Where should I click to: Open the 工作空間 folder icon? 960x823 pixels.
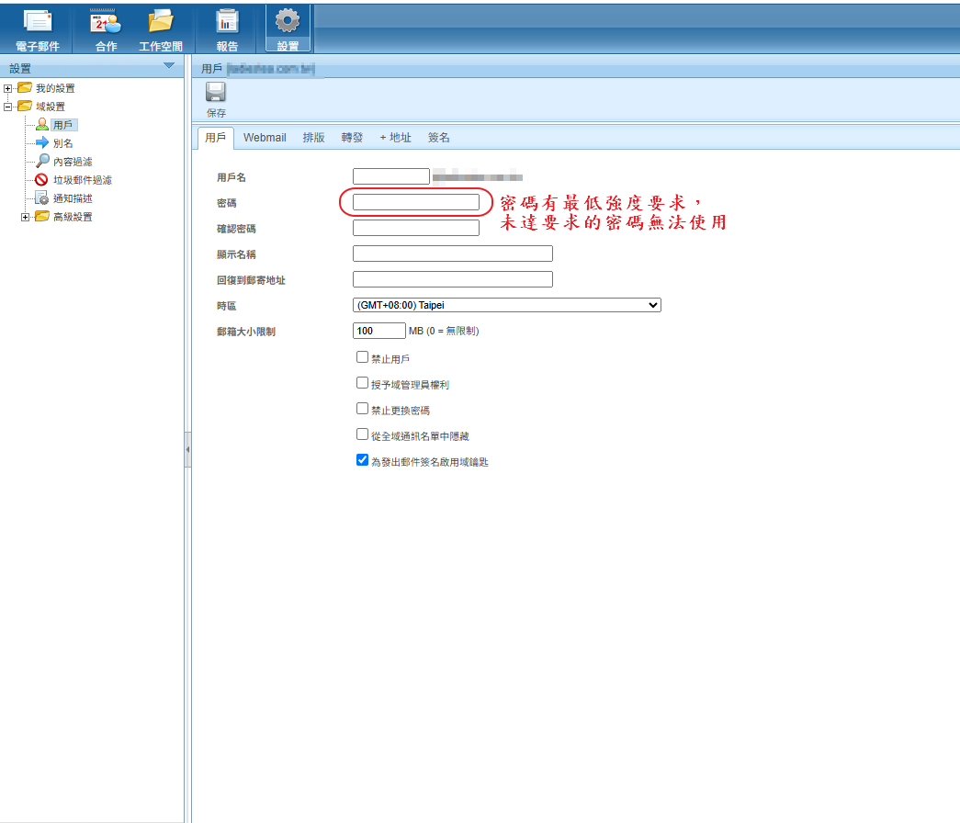click(x=161, y=22)
